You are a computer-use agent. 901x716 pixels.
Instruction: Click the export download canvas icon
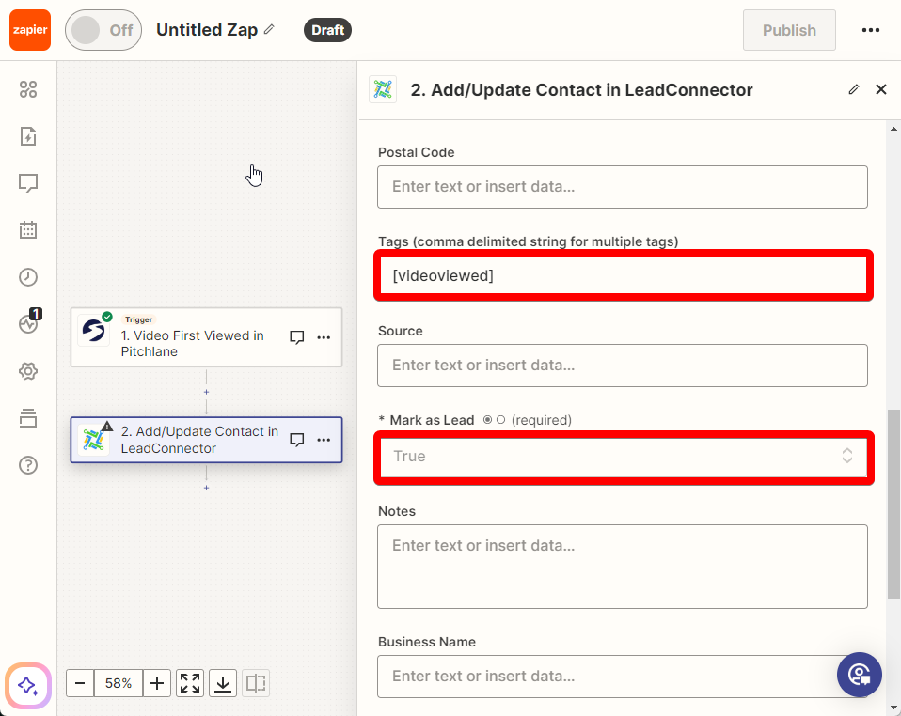coord(223,683)
